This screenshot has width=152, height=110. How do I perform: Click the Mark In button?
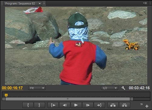coord(28,105)
